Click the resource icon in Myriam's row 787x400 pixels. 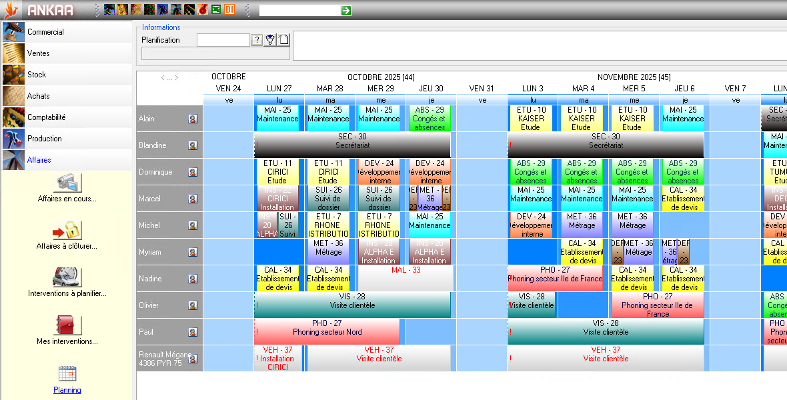(193, 252)
